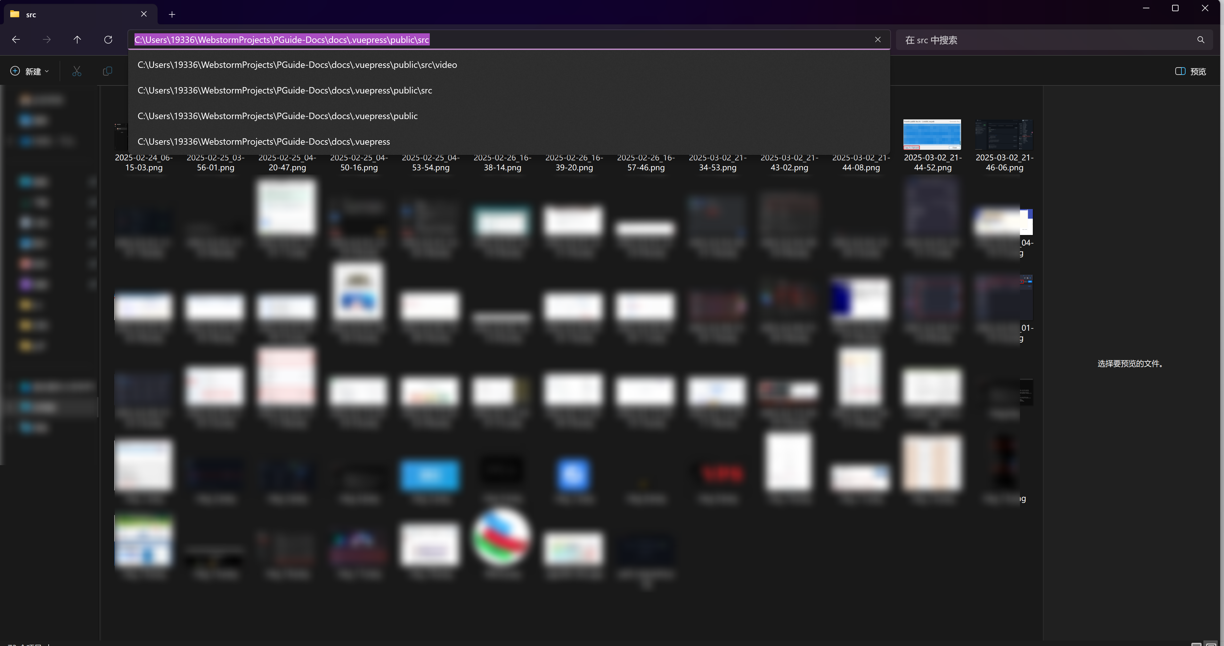Clear the address bar text

(x=877, y=40)
